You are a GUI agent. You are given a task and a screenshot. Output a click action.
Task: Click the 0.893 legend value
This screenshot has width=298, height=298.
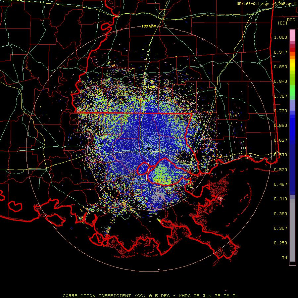click(x=280, y=67)
